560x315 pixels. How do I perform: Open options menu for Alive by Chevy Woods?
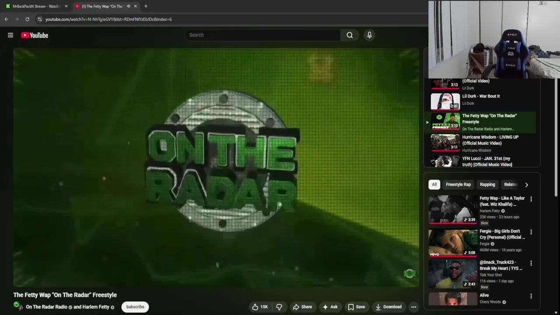tap(531, 296)
